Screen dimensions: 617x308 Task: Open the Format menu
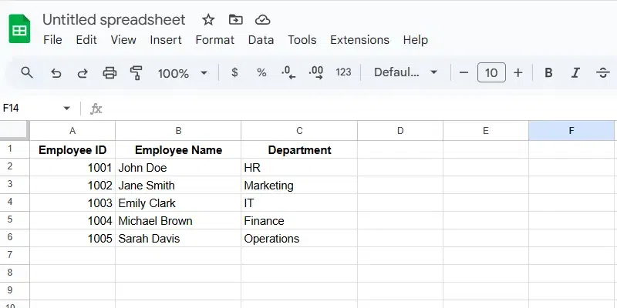(214, 40)
